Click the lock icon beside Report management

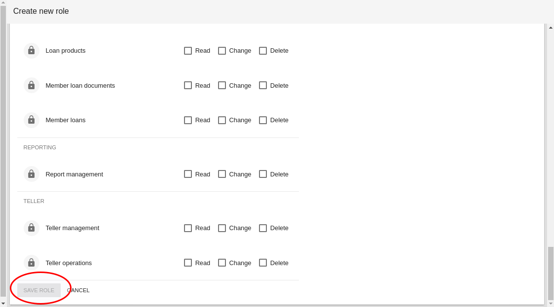(32, 174)
